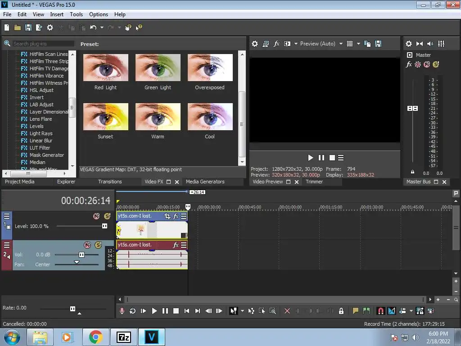Screen dimensions: 461x346
Task: Click the Render As icon in toolbar
Action: click(x=39, y=27)
